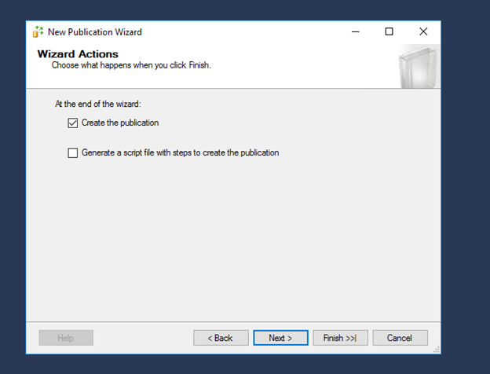
Task: Maximize the wizard window
Action: click(389, 31)
